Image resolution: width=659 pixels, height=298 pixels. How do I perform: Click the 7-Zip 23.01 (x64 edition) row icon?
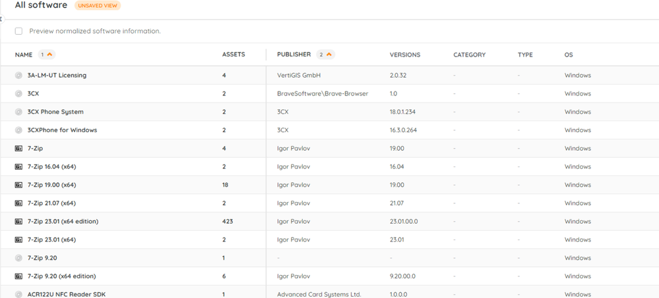(x=18, y=222)
